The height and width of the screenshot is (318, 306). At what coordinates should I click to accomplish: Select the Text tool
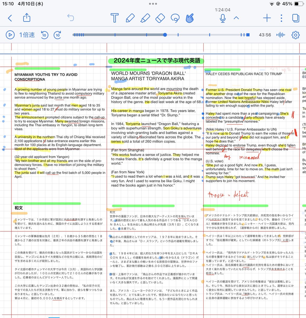(x=114, y=18)
